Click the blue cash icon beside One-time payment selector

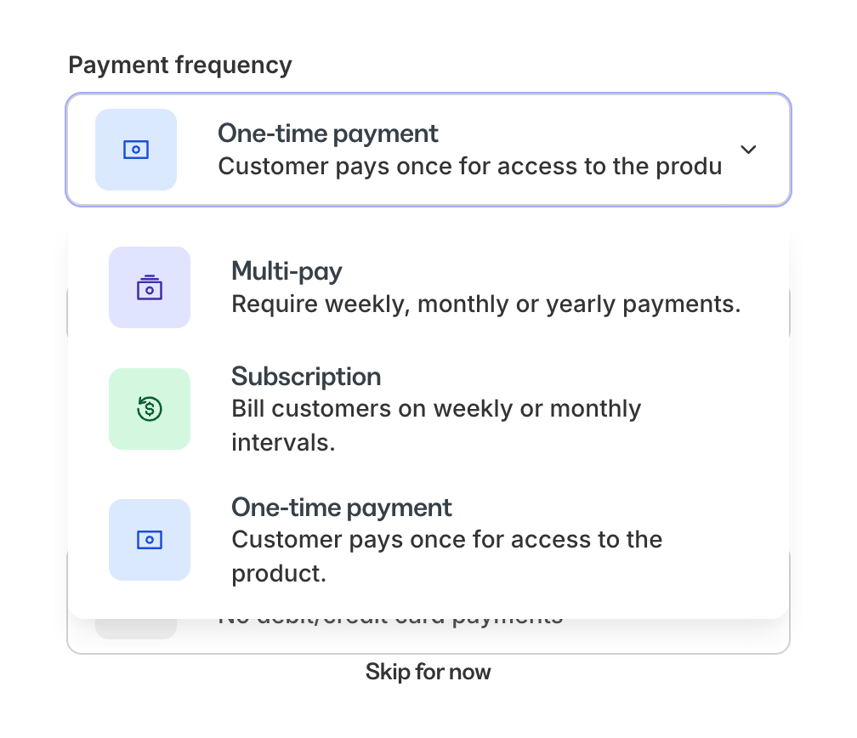136,150
